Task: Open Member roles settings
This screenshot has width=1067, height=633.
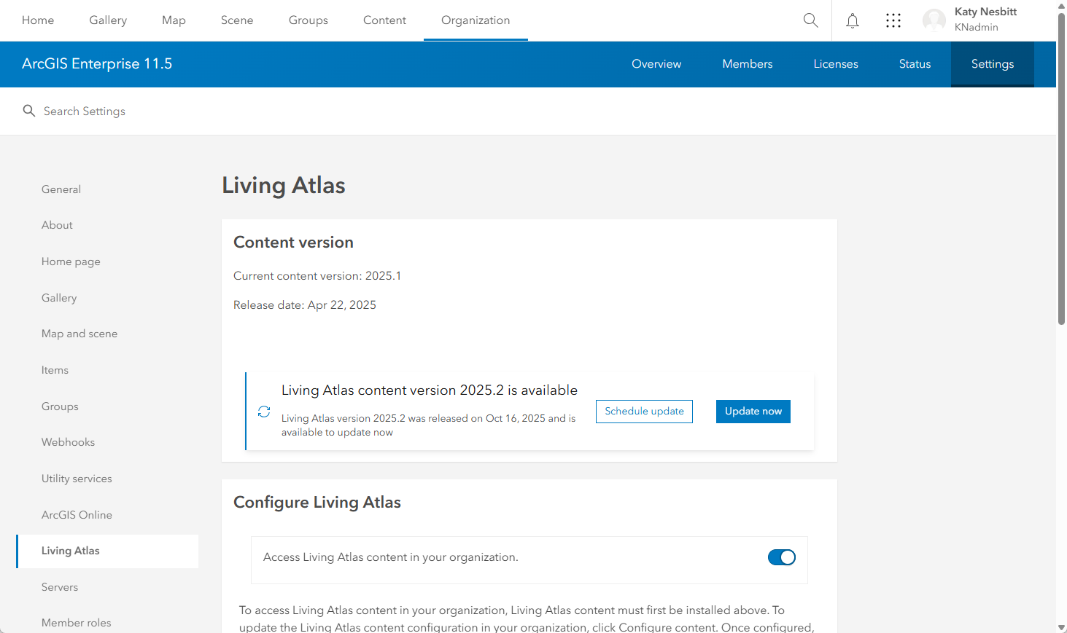Action: (76, 623)
